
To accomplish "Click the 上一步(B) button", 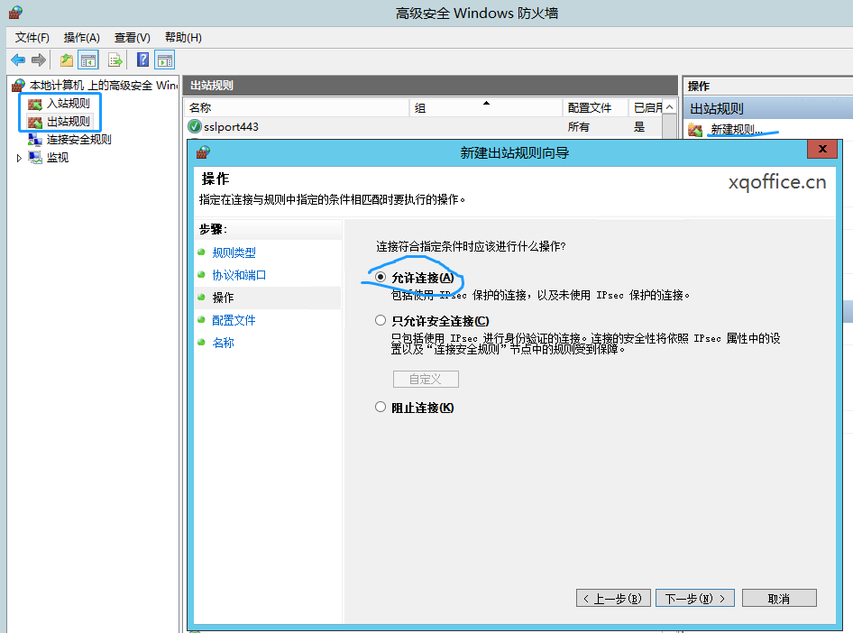I will [x=613, y=598].
